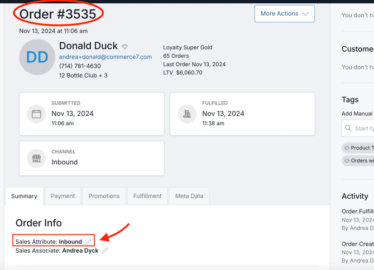
Task: Click the storefront icon in the Channel card
Action: 36,159
